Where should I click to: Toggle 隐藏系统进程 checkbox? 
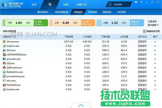pos(144,31)
